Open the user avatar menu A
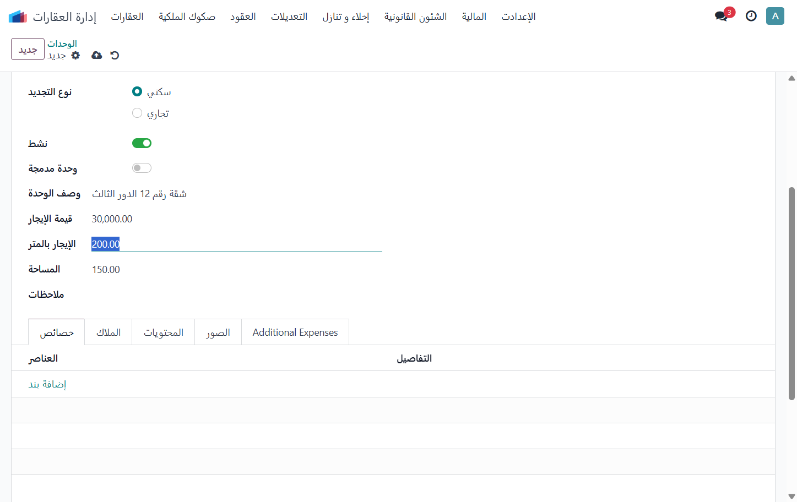This screenshot has width=797, height=502. tap(775, 16)
